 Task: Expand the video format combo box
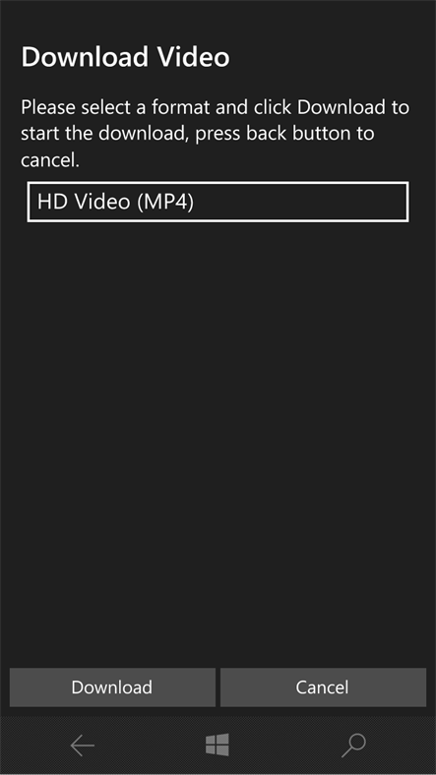(x=218, y=202)
